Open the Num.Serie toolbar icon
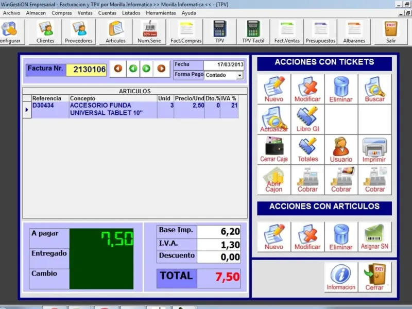Image resolution: width=412 pixels, height=309 pixels. click(x=149, y=32)
